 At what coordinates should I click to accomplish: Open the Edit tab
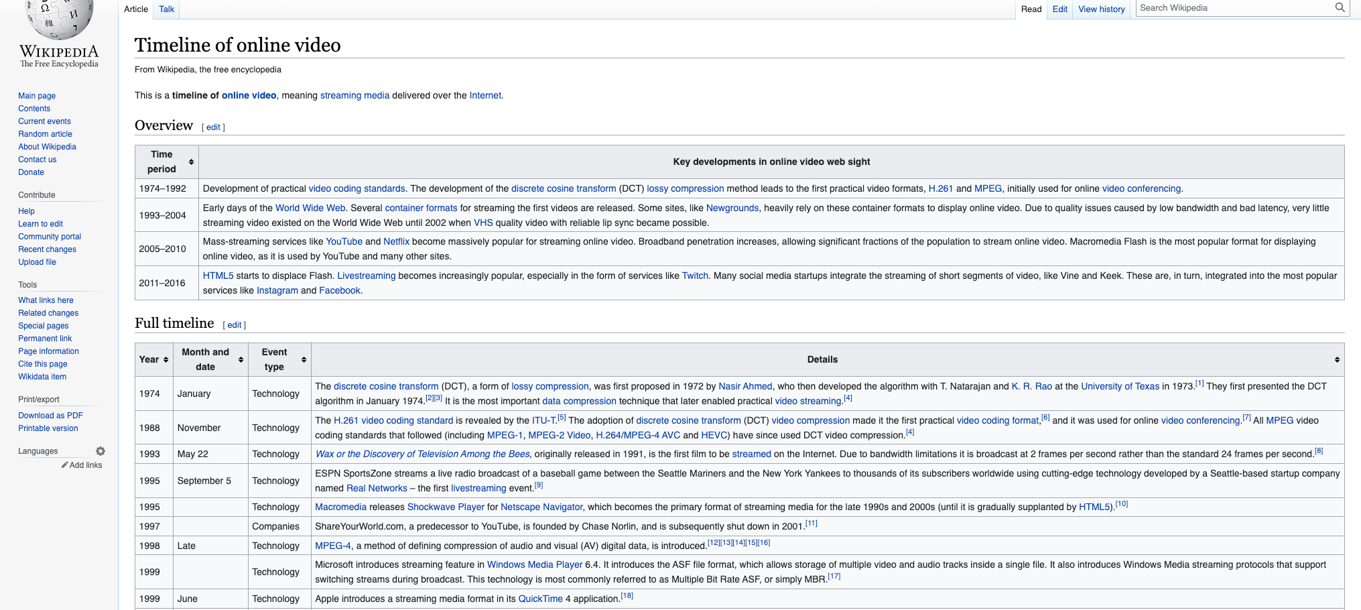click(1059, 9)
